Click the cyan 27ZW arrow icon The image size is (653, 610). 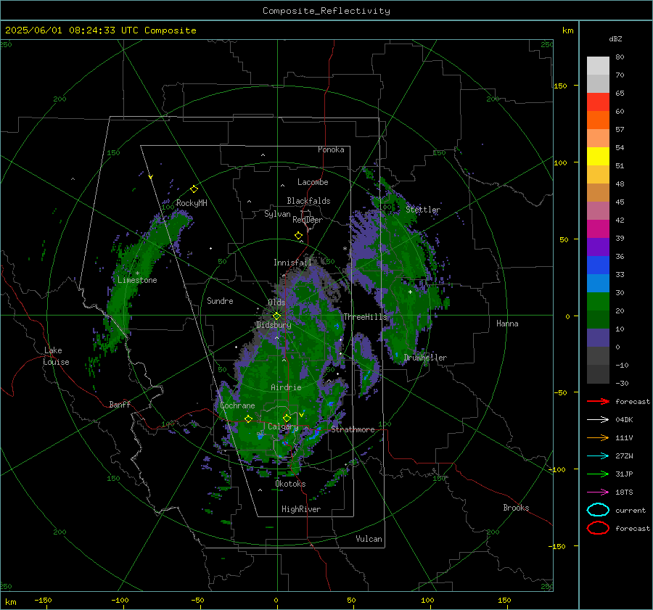click(598, 456)
